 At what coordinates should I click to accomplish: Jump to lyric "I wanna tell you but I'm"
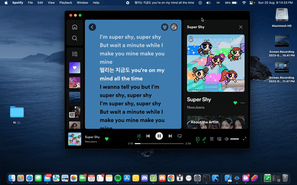(x=129, y=87)
